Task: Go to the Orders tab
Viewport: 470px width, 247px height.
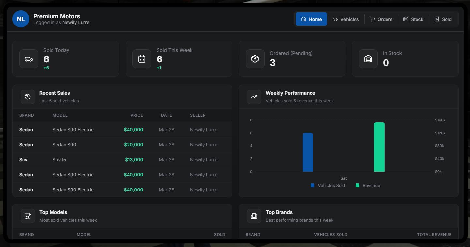Action: point(381,19)
